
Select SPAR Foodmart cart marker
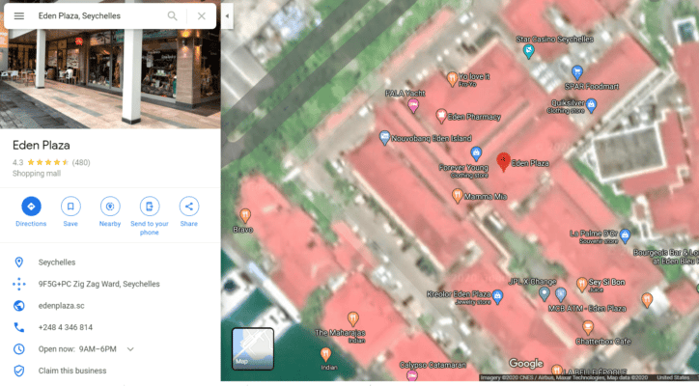(x=577, y=72)
